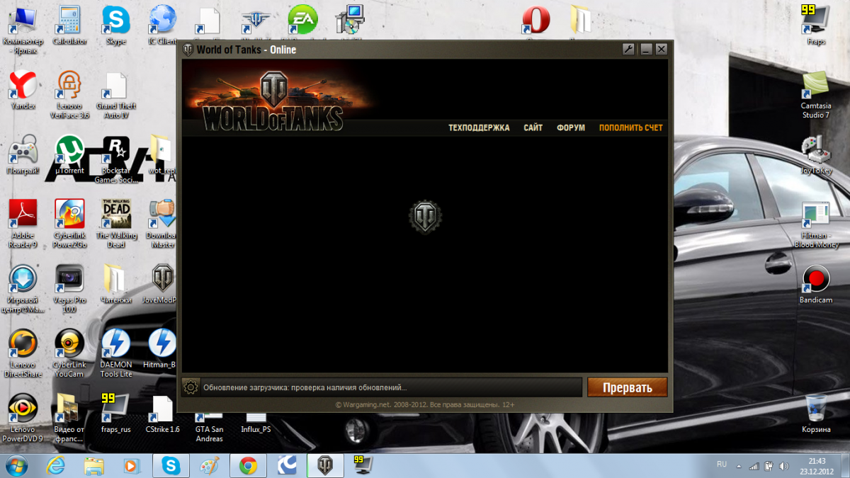Open Skype desktop shortcut
850x478 pixels.
click(115, 25)
